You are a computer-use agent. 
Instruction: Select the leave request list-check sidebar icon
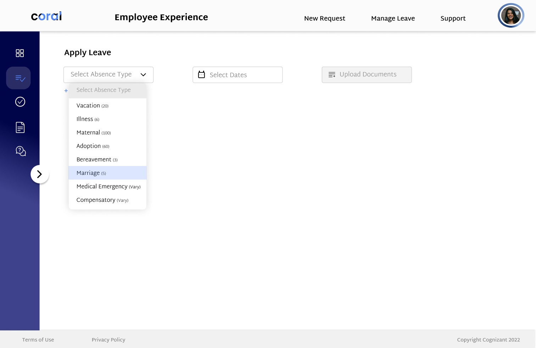pos(18,78)
